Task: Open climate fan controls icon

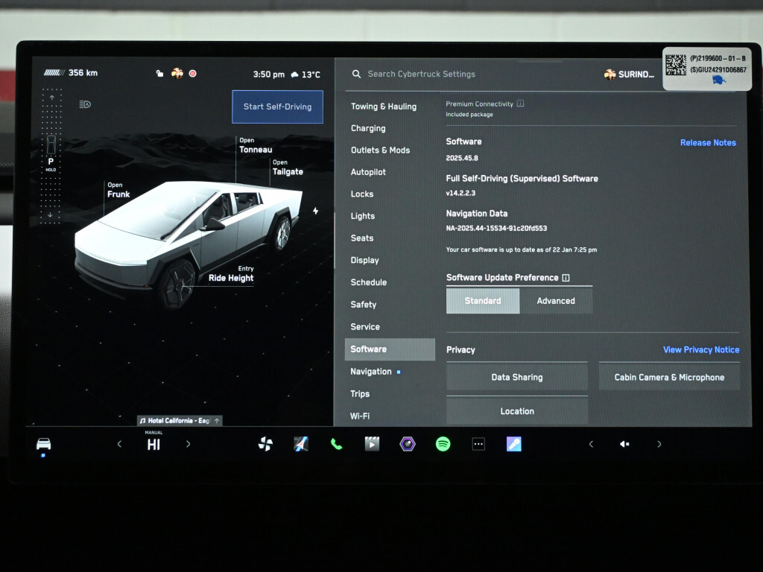Action: (265, 444)
